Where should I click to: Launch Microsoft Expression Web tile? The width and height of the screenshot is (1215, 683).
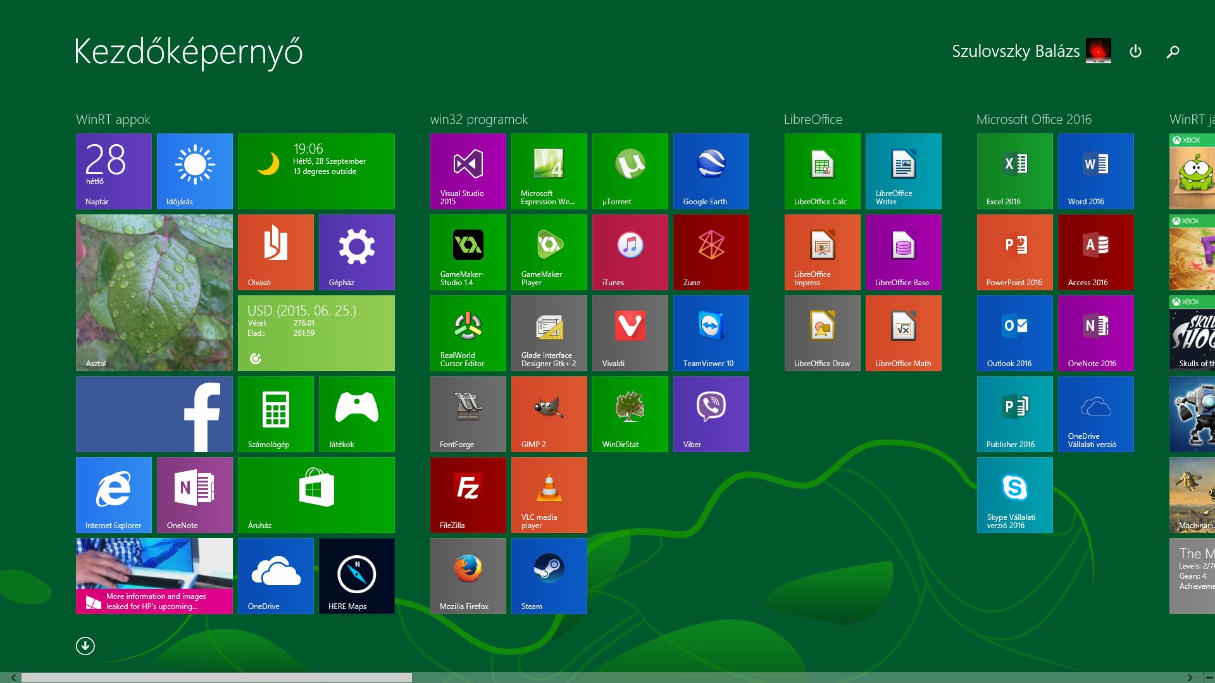549,171
